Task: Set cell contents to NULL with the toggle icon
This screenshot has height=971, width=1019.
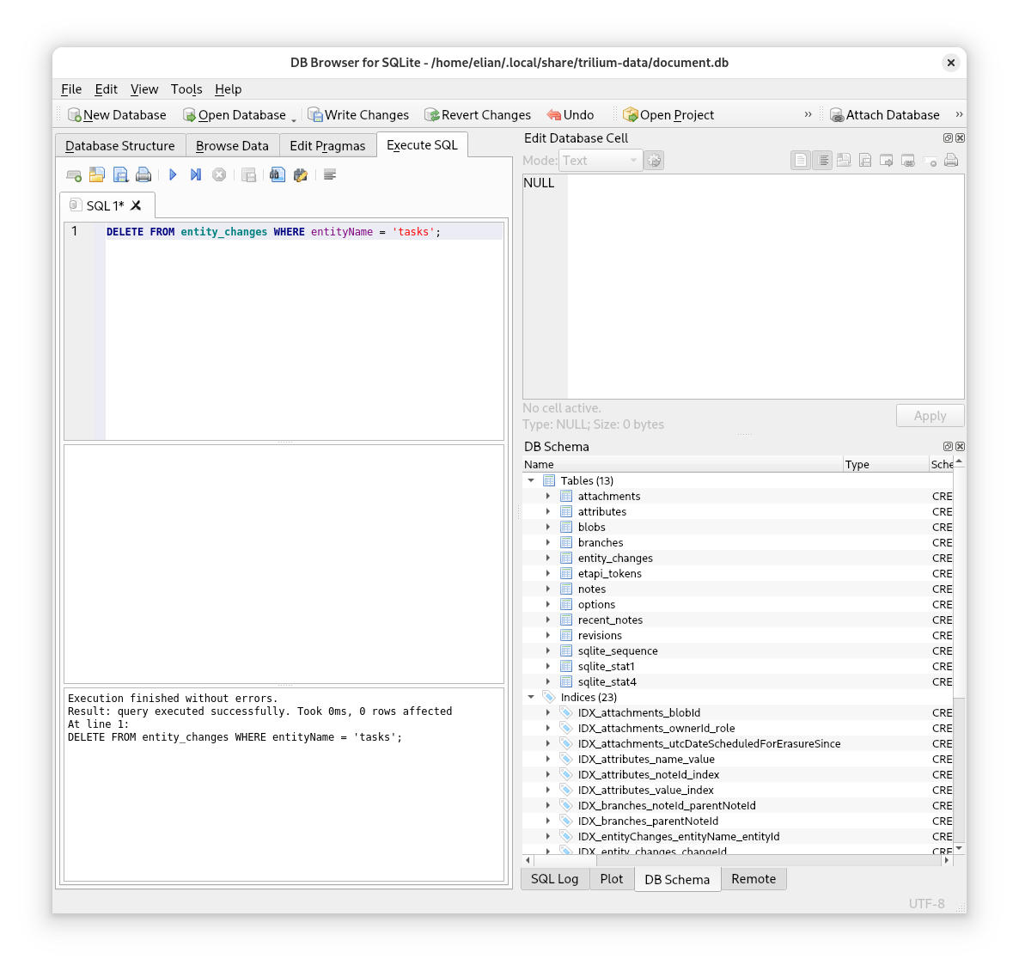Action: point(930,160)
